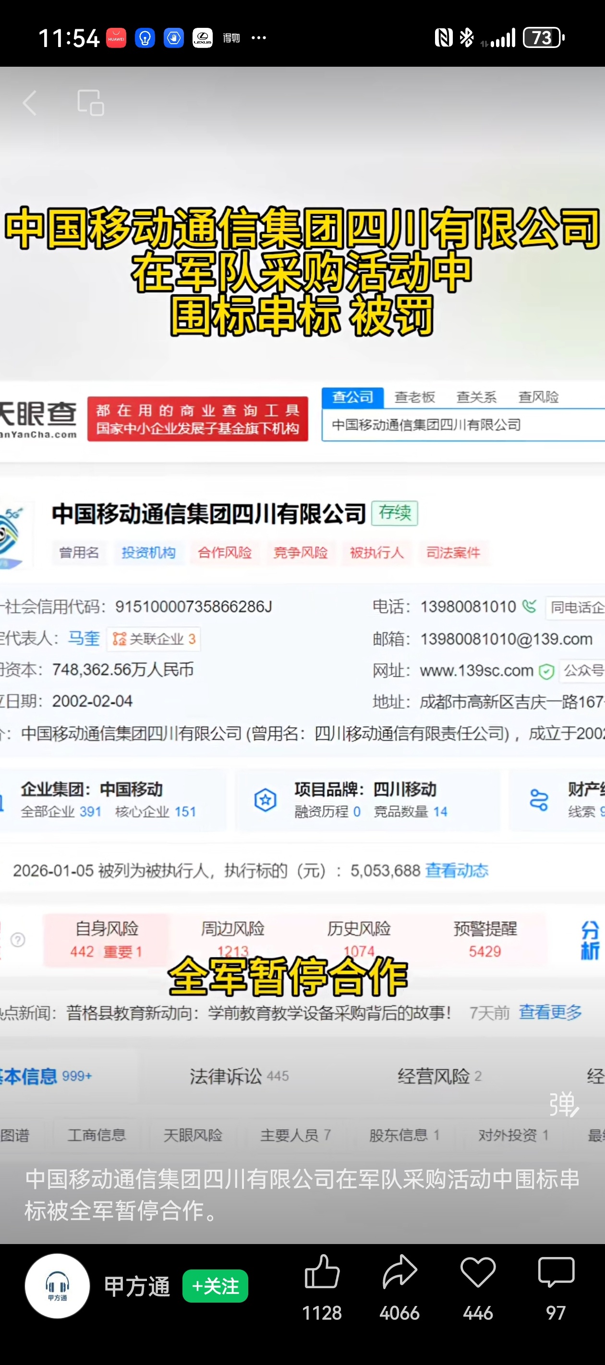Click the 被执行人 tag

376,553
